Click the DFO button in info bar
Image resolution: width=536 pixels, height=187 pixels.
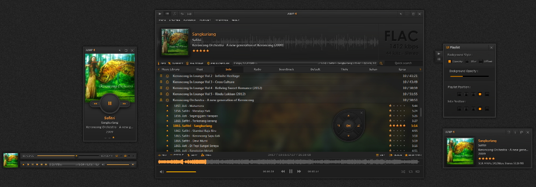pos(162,63)
